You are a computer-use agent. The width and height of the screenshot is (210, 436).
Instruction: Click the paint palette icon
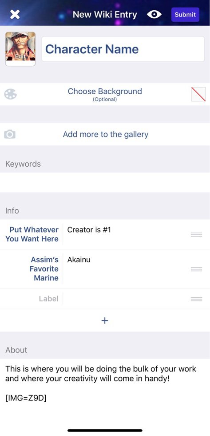click(11, 94)
